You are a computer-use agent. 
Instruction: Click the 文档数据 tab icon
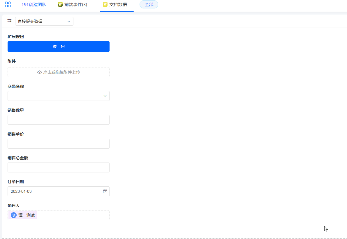105,4
